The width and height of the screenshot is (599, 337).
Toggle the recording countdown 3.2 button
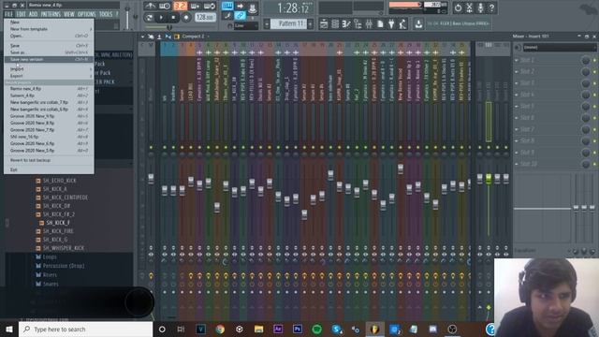pyautogui.click(x=180, y=6)
